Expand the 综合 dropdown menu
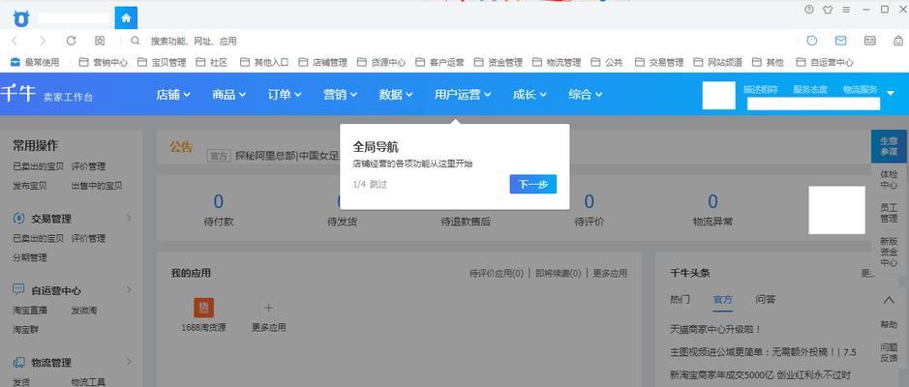 (586, 95)
